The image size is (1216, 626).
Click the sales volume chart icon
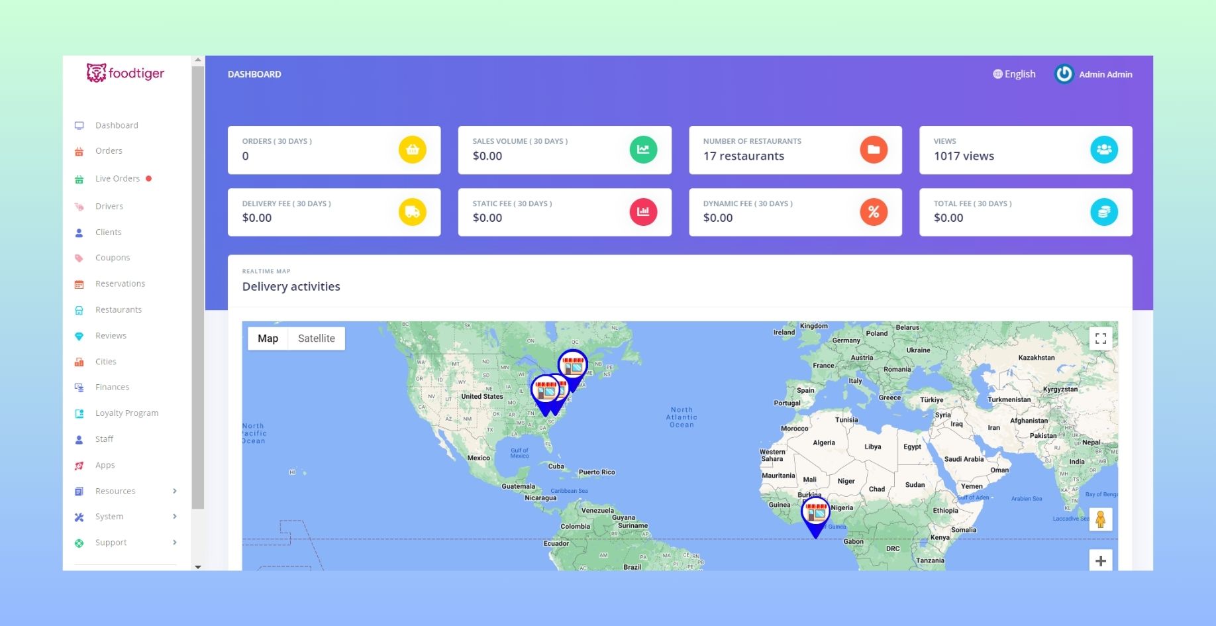(642, 150)
